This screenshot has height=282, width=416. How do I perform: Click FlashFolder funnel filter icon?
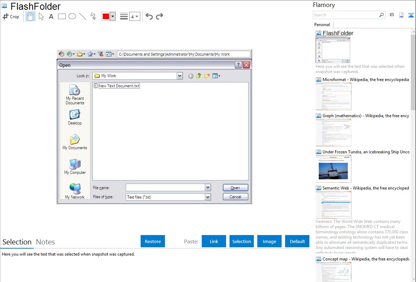coord(101,54)
